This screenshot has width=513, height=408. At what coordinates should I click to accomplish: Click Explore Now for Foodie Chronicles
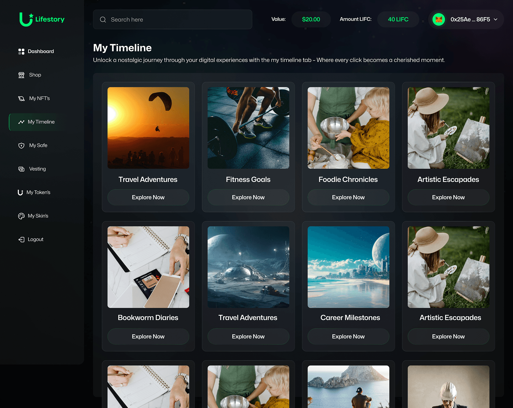[348, 197]
